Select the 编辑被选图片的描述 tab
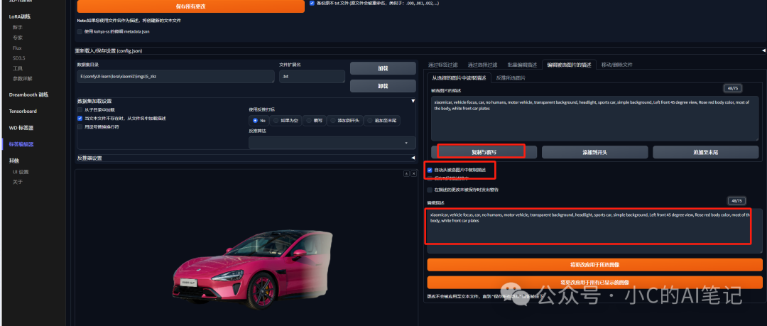Image resolution: width=767 pixels, height=326 pixels. point(569,65)
